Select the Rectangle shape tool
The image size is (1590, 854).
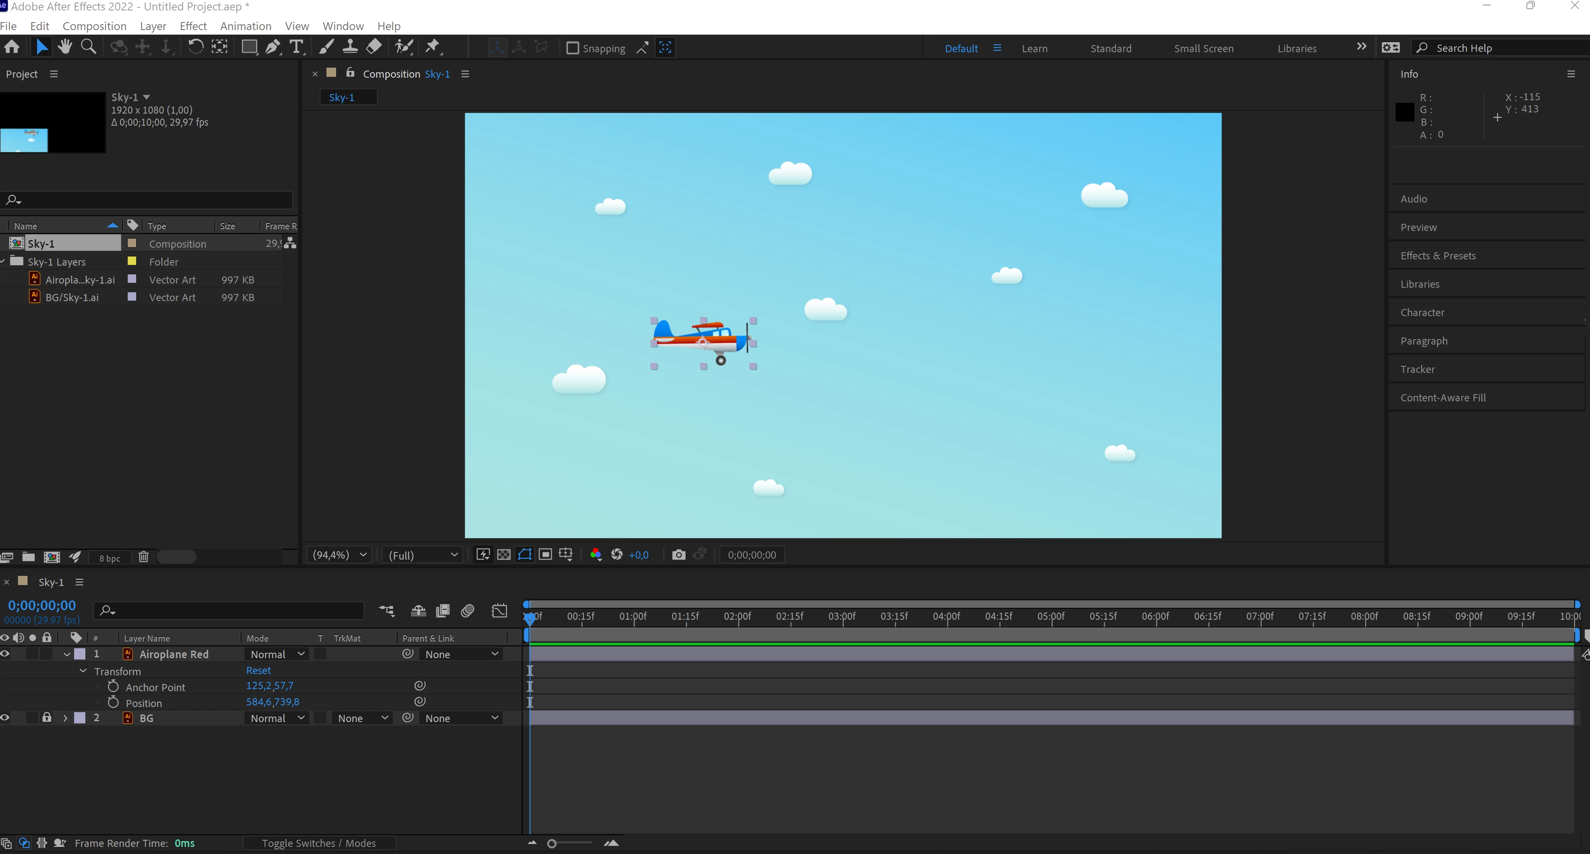[x=249, y=47]
